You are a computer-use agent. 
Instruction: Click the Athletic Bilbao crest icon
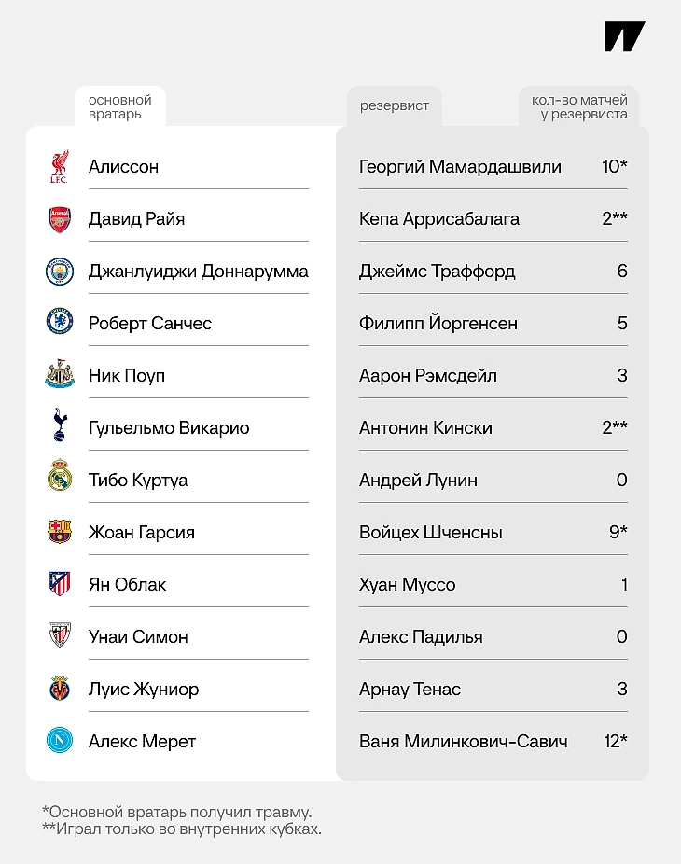pos(60,636)
